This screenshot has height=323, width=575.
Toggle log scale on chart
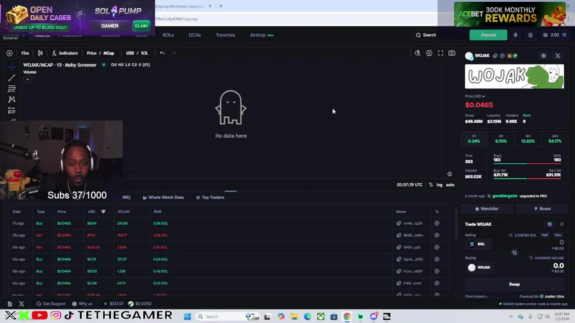(x=439, y=185)
